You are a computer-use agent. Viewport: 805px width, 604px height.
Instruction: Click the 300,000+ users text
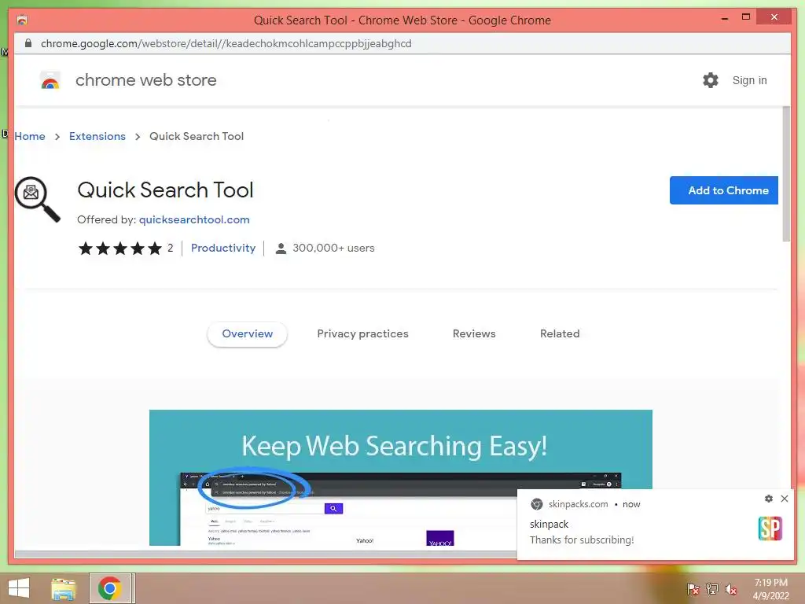coord(333,248)
